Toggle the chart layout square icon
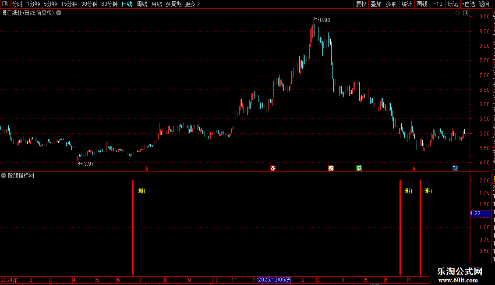This screenshot has height=285, width=495. (466, 13)
